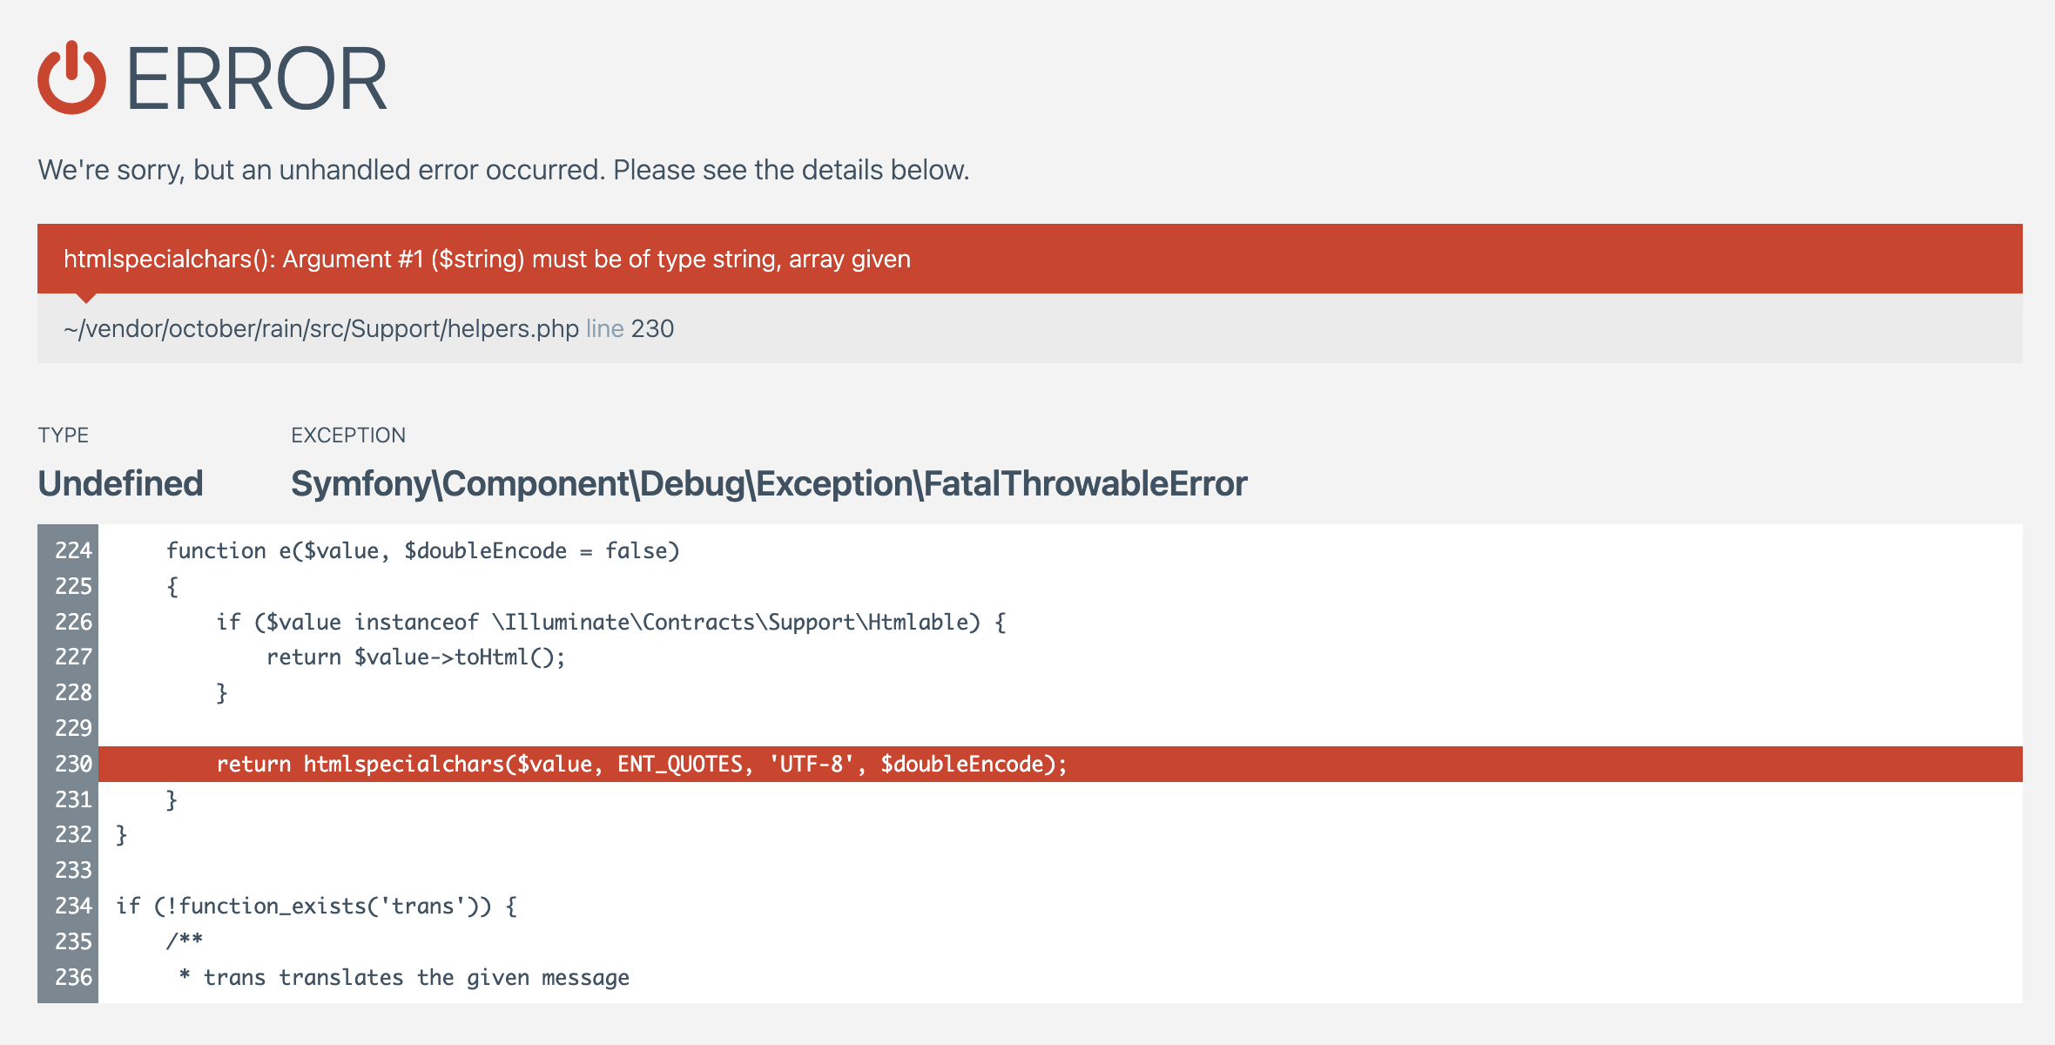Click the 'return $value->toHtml();' statement
Viewport: 2055px width, 1045px height.
coord(416,657)
